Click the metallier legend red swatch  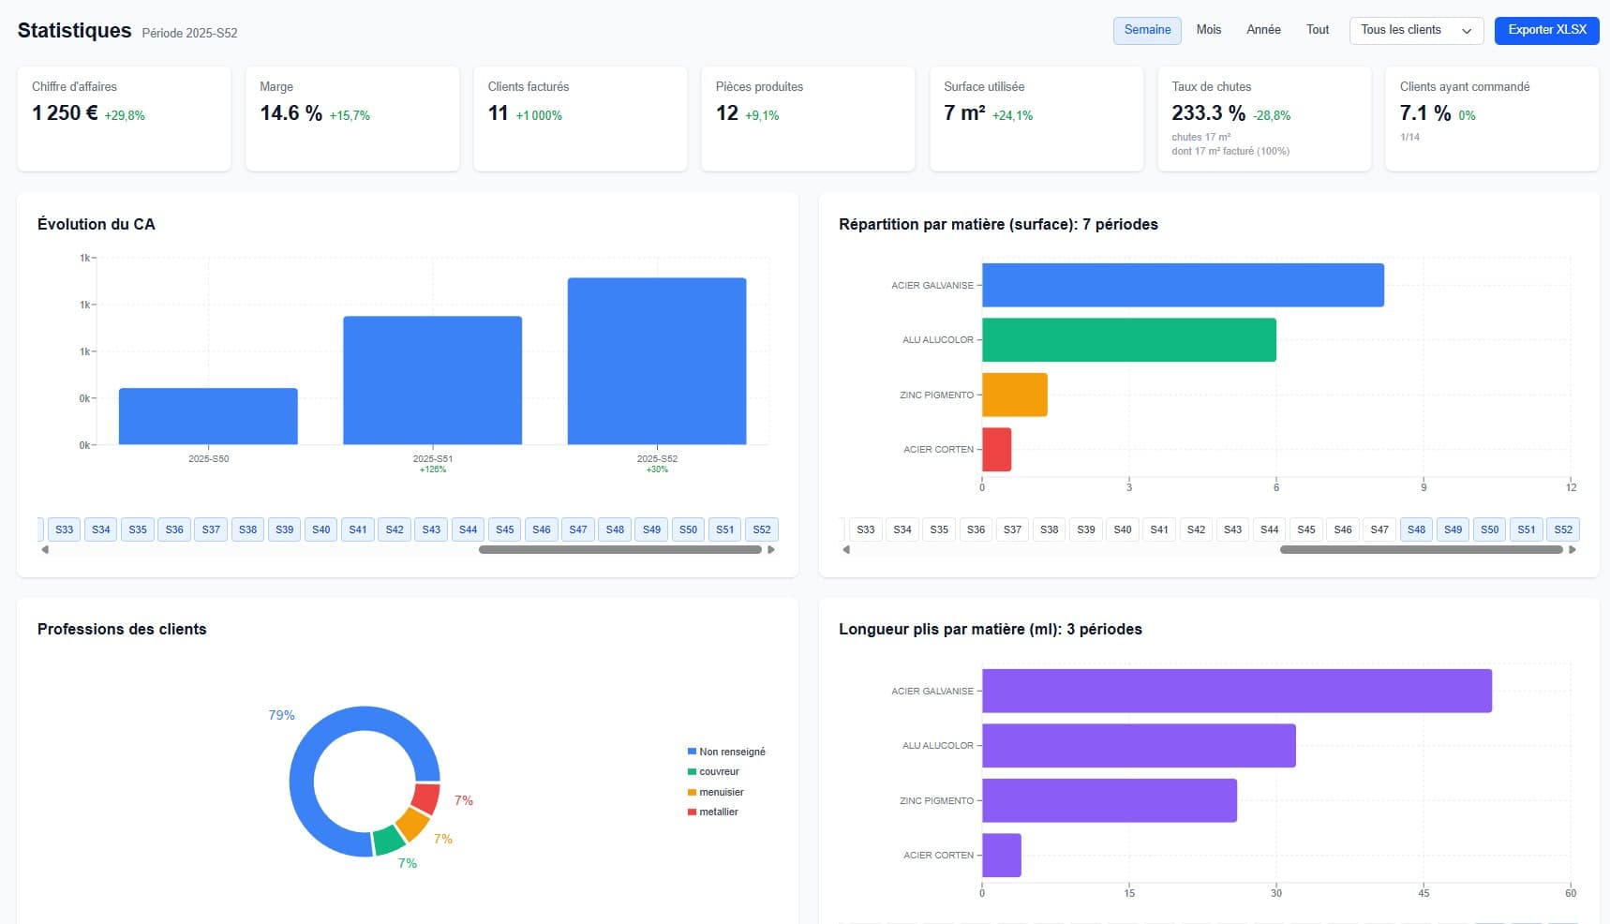(692, 812)
